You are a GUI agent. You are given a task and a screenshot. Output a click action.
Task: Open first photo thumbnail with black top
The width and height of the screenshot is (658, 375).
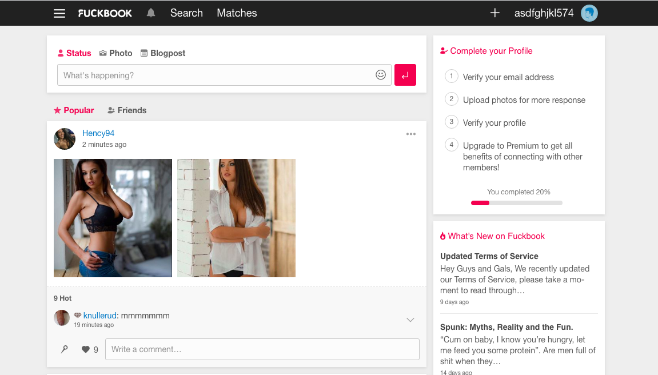click(x=113, y=218)
